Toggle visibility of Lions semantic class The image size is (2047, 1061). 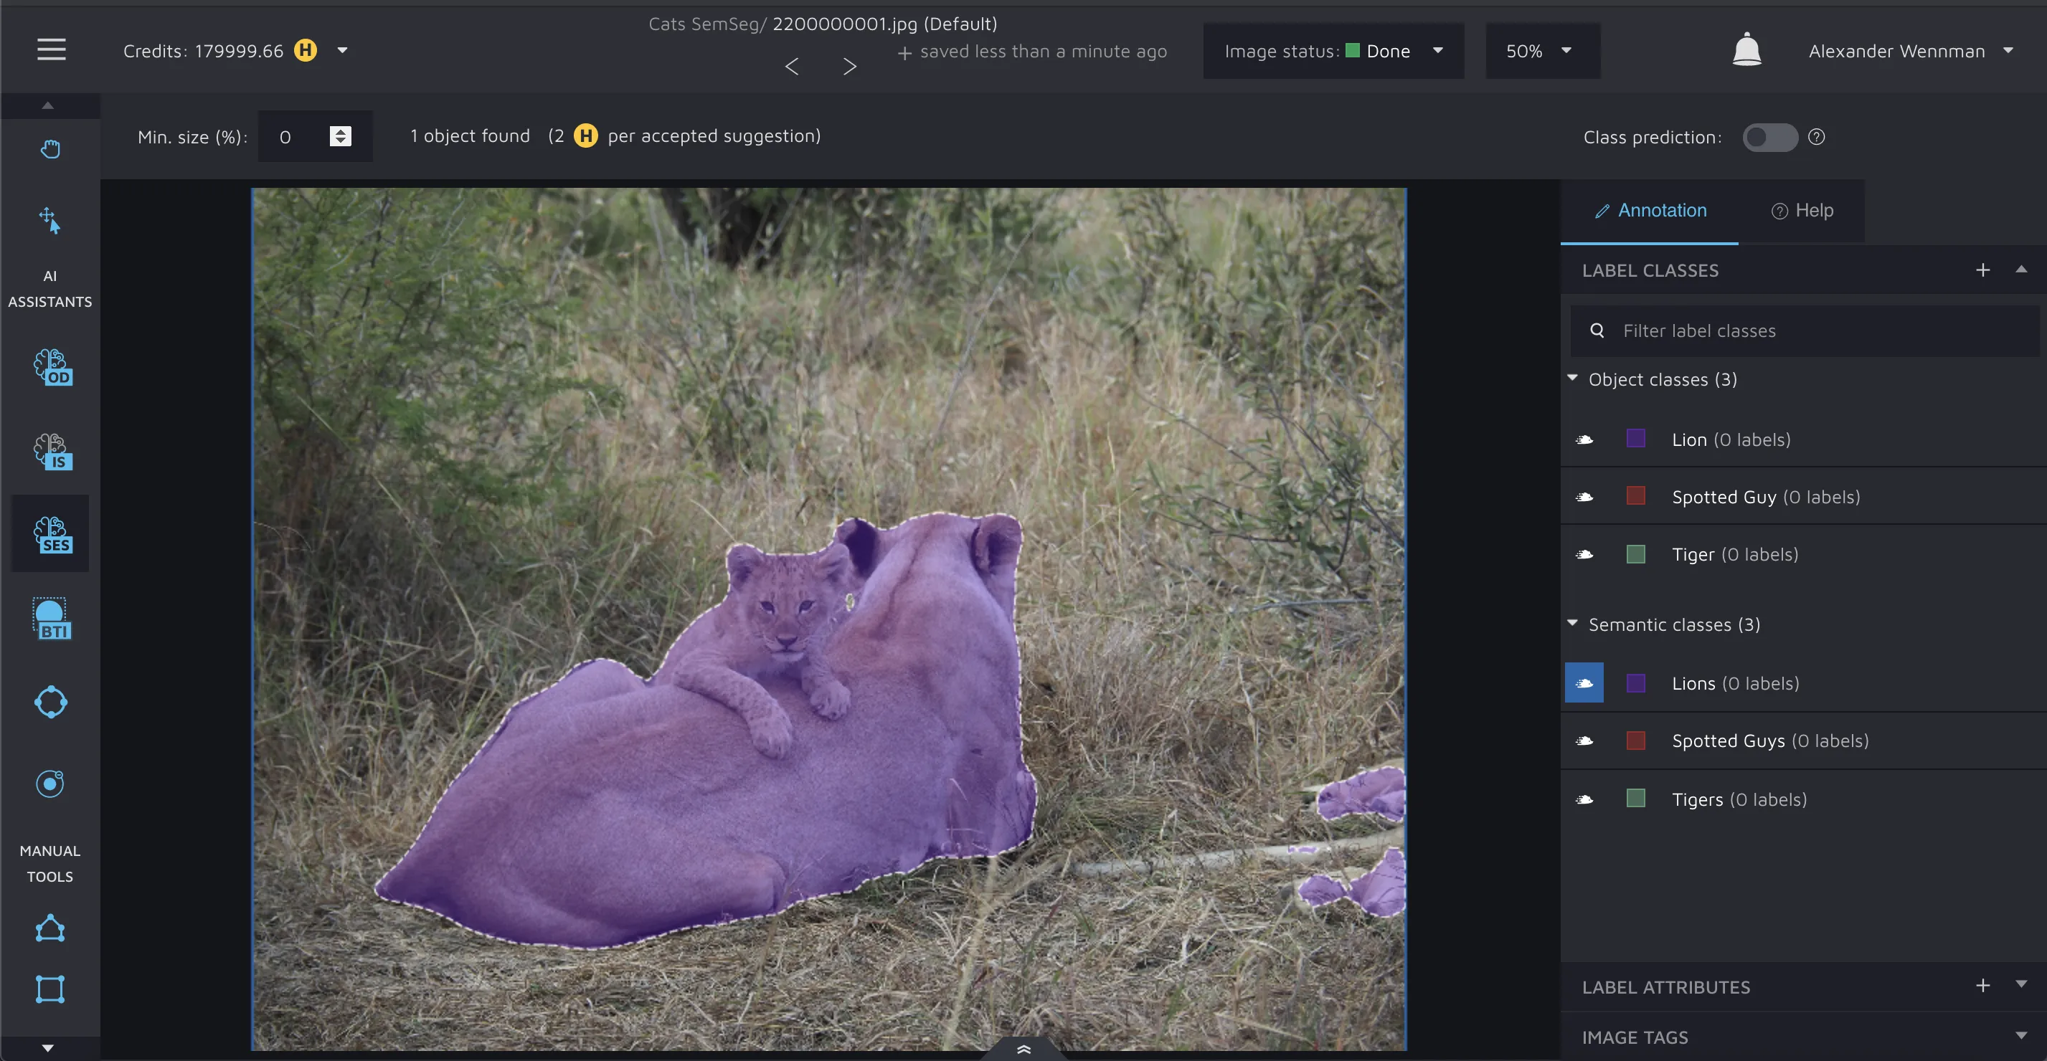pos(1584,683)
